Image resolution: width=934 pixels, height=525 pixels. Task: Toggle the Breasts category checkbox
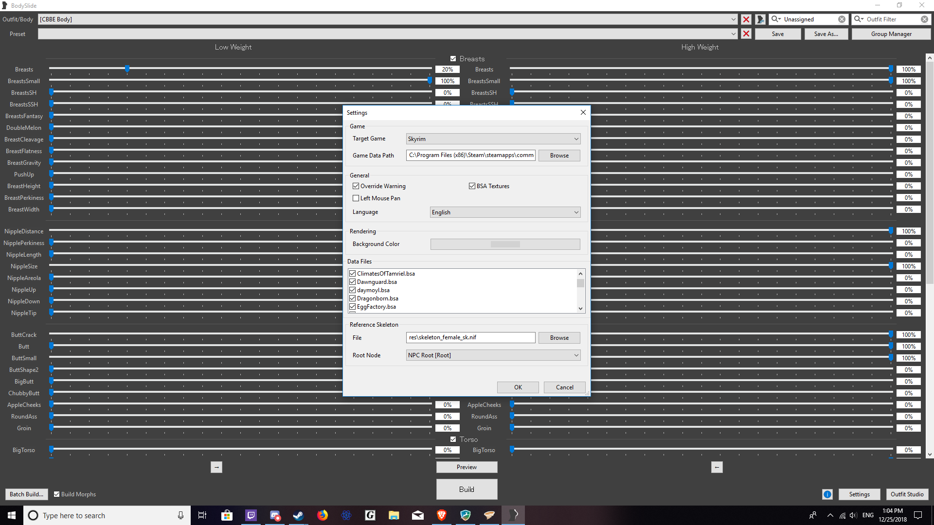[x=453, y=59]
